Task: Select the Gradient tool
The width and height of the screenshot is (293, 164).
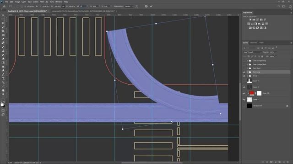Action: 3,63
